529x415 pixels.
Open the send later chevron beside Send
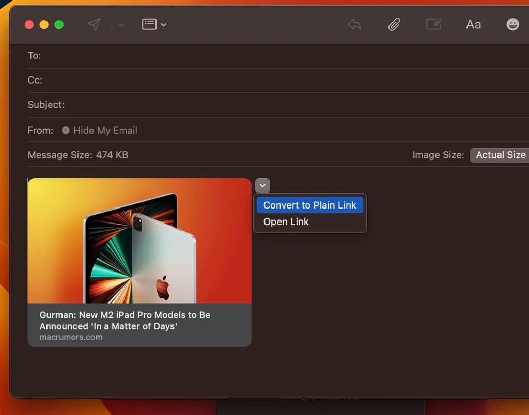(121, 25)
